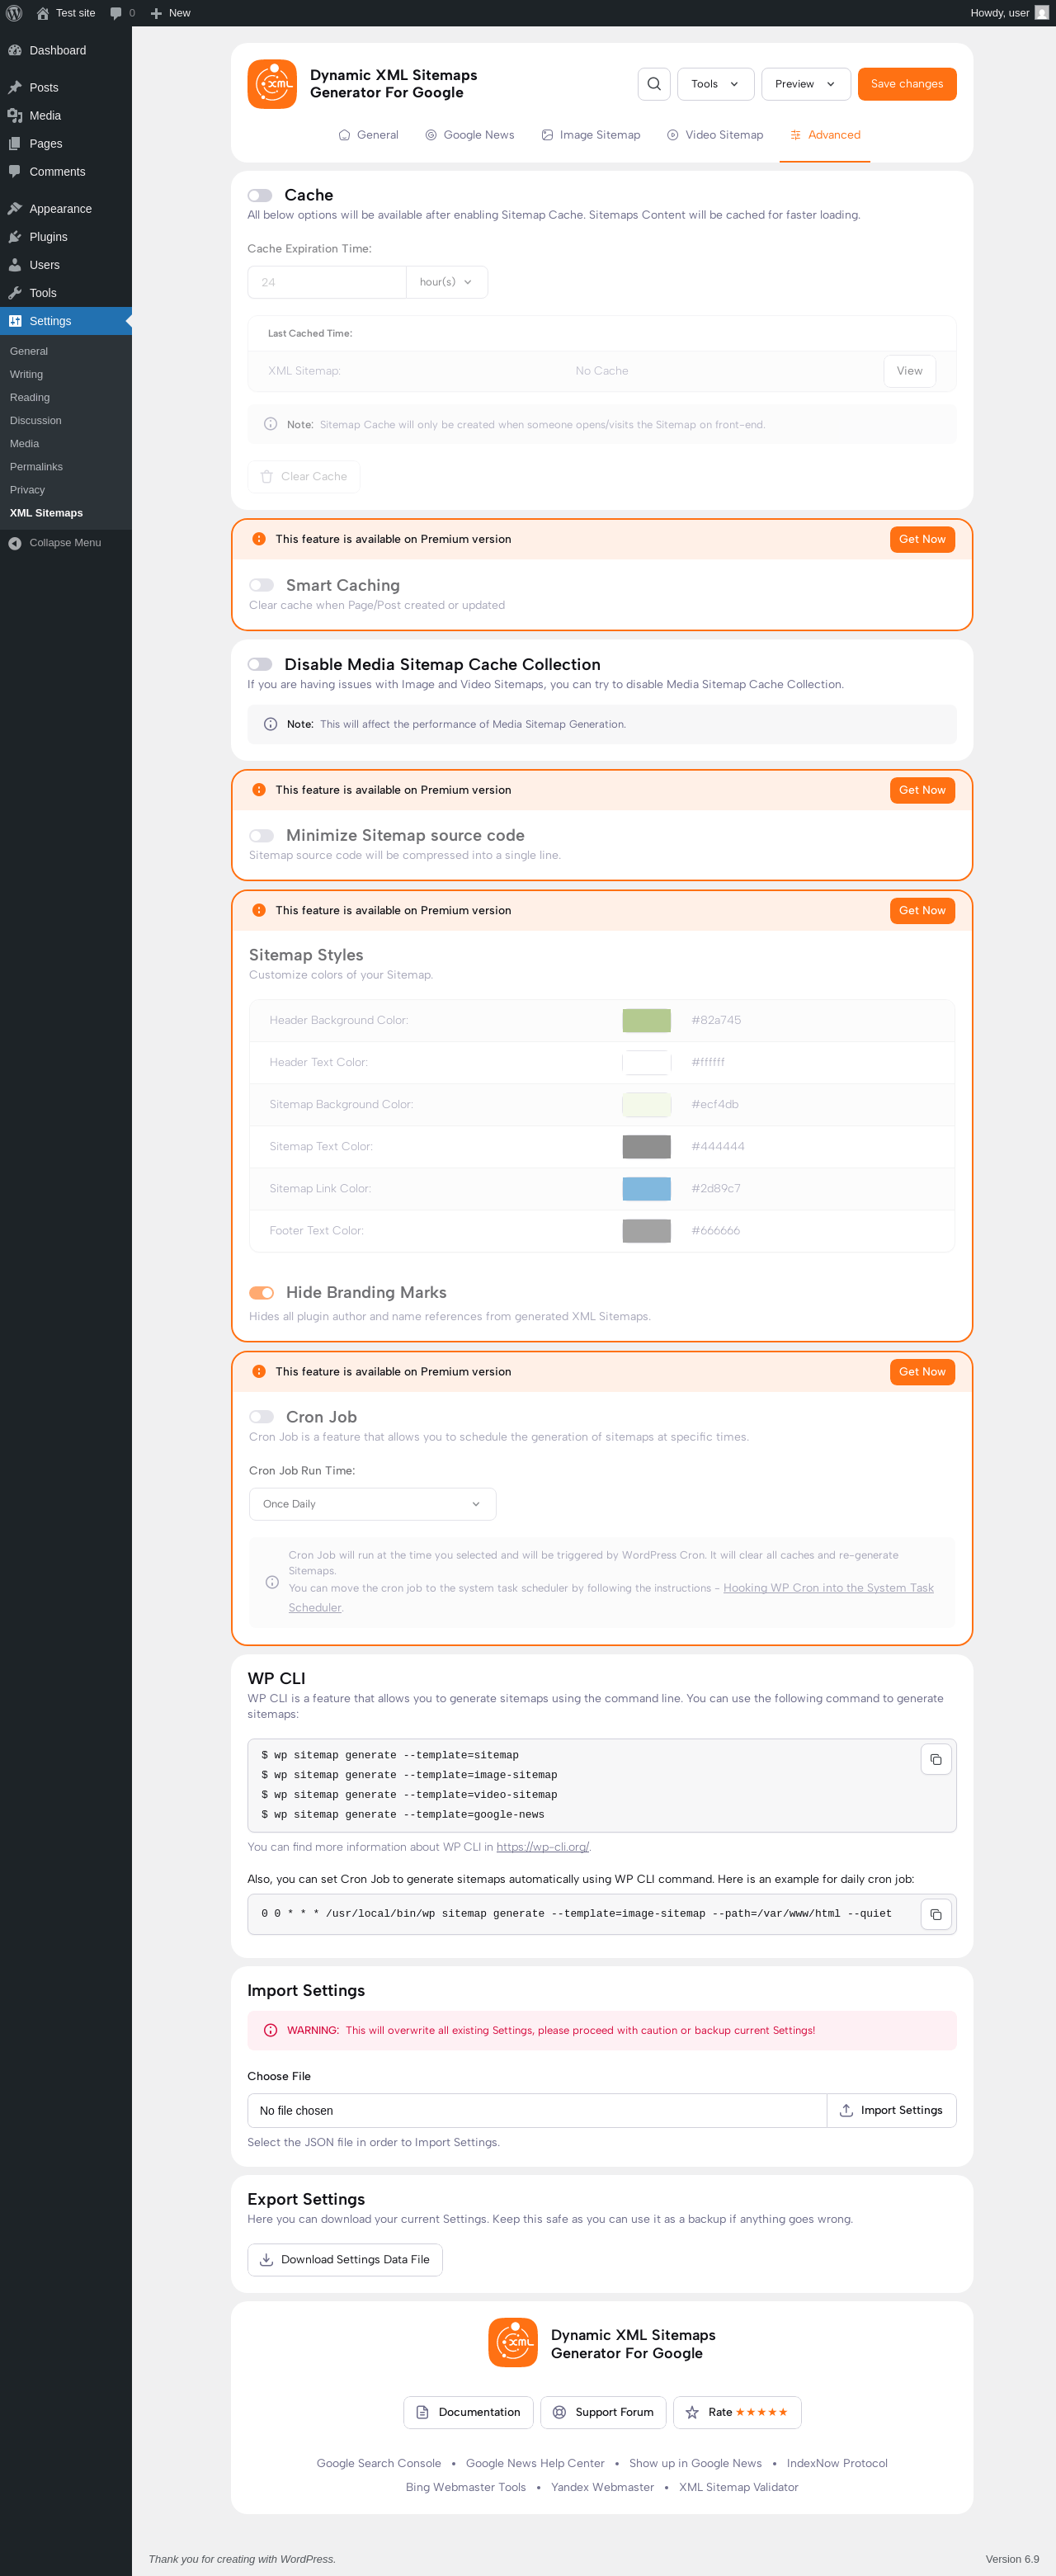Click the Collapse Menu arrow icon
Viewport: 1056px width, 2576px height.
coord(15,543)
